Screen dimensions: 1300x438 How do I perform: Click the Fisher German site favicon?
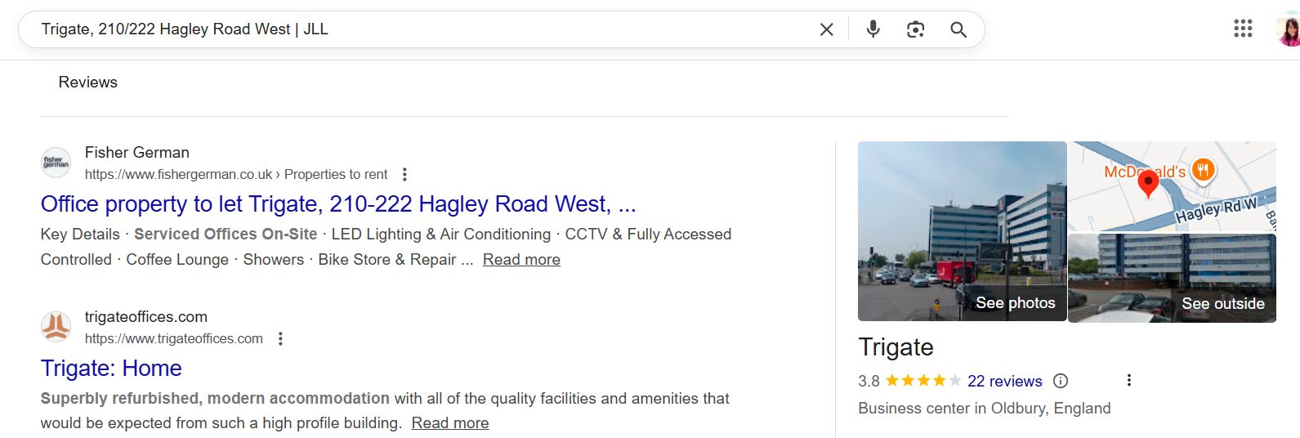[56, 163]
